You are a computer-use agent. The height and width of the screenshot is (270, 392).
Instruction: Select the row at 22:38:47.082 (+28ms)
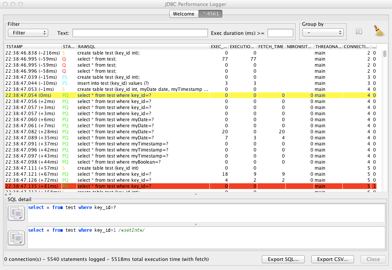point(191,131)
